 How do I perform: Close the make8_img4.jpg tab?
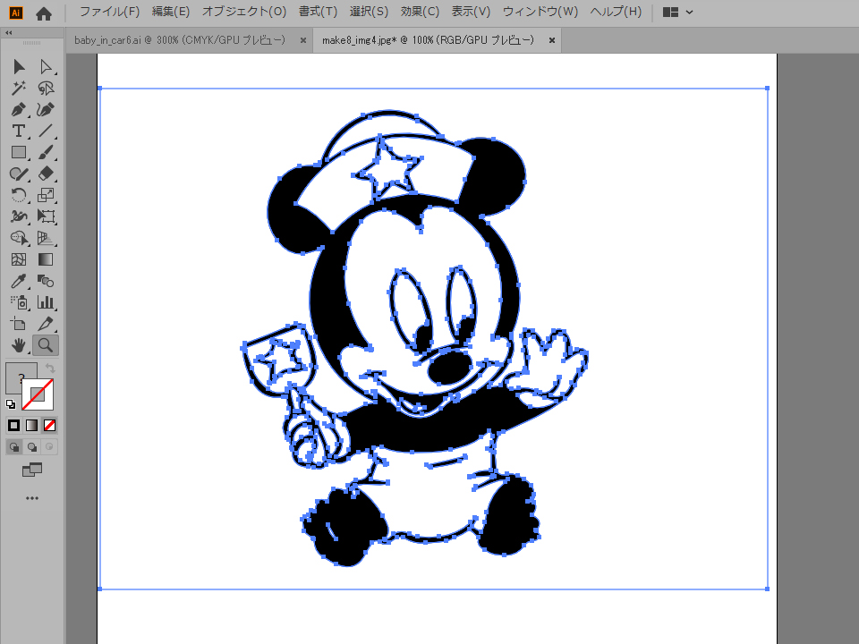tap(552, 40)
